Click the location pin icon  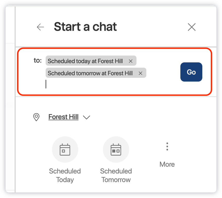click(x=37, y=117)
